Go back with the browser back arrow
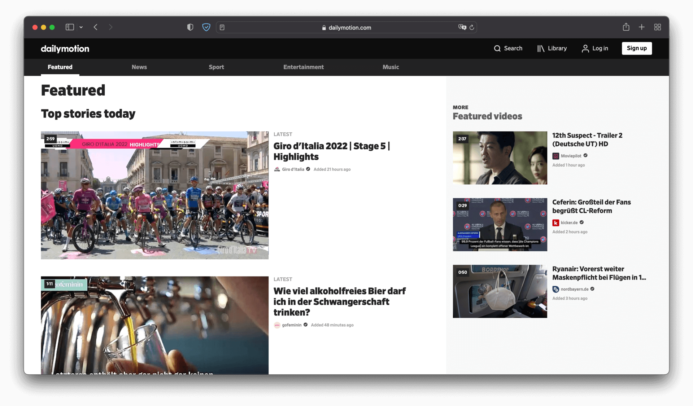This screenshot has width=693, height=406. 96,27
